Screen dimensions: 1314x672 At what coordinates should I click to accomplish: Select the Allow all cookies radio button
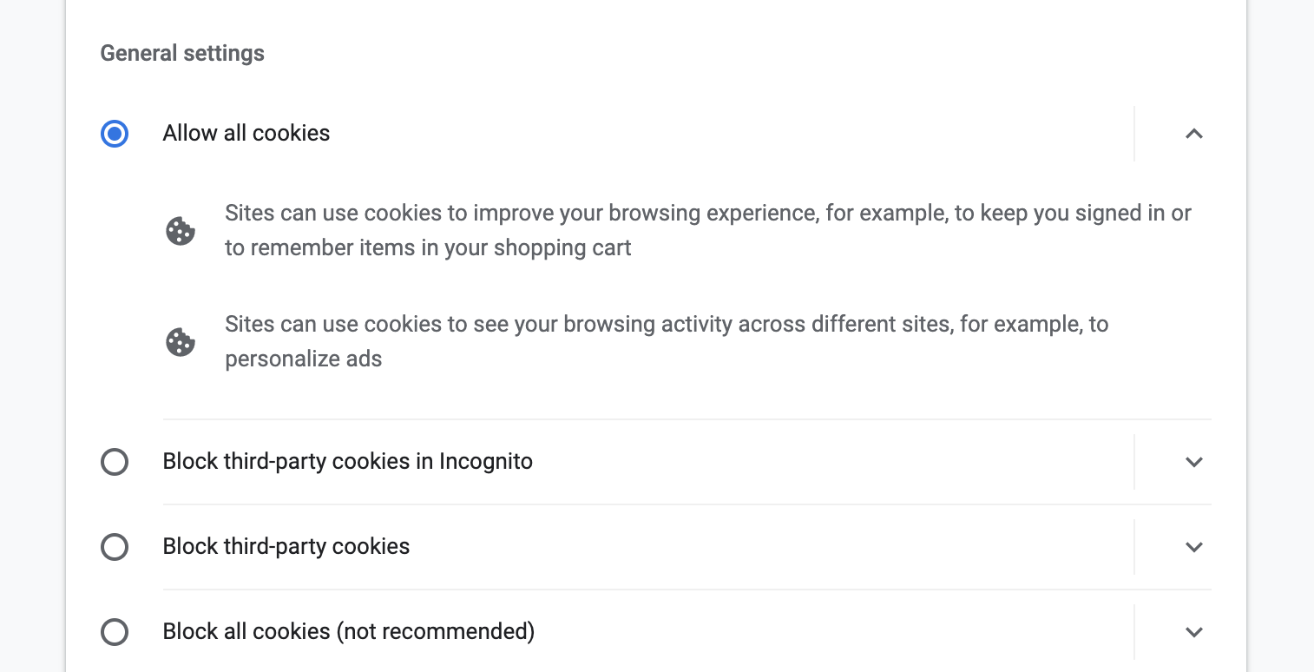(x=115, y=134)
